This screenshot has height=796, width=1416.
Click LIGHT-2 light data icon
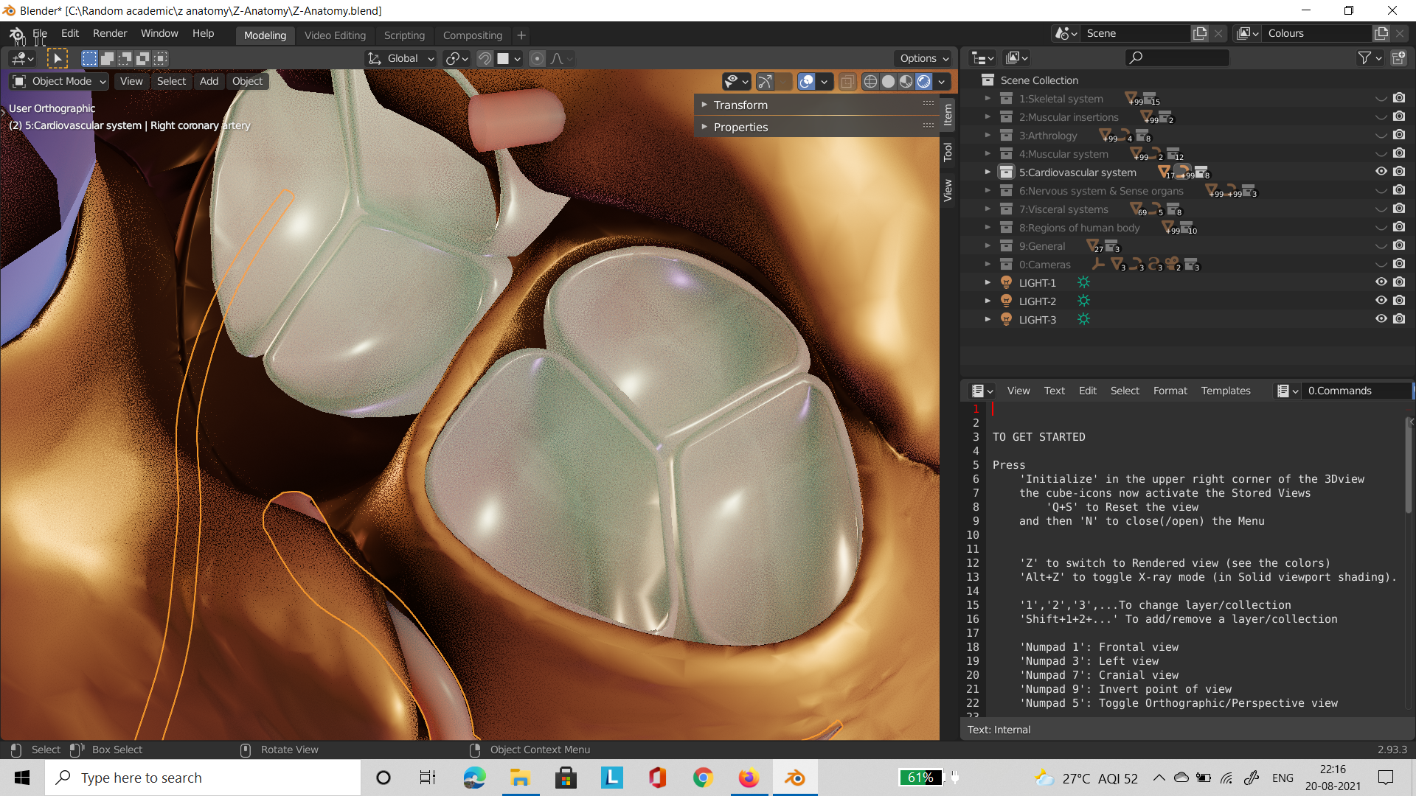(x=1083, y=301)
